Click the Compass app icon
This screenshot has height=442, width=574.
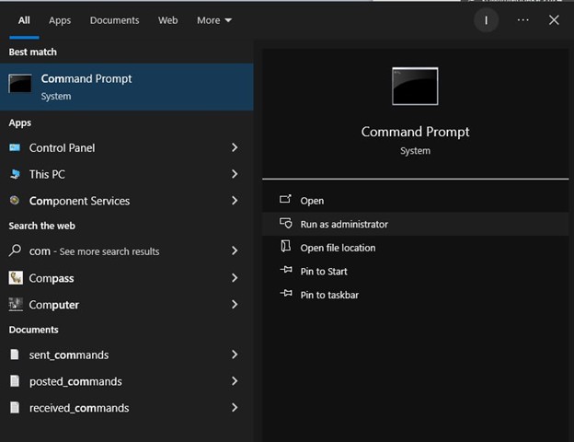(x=15, y=278)
